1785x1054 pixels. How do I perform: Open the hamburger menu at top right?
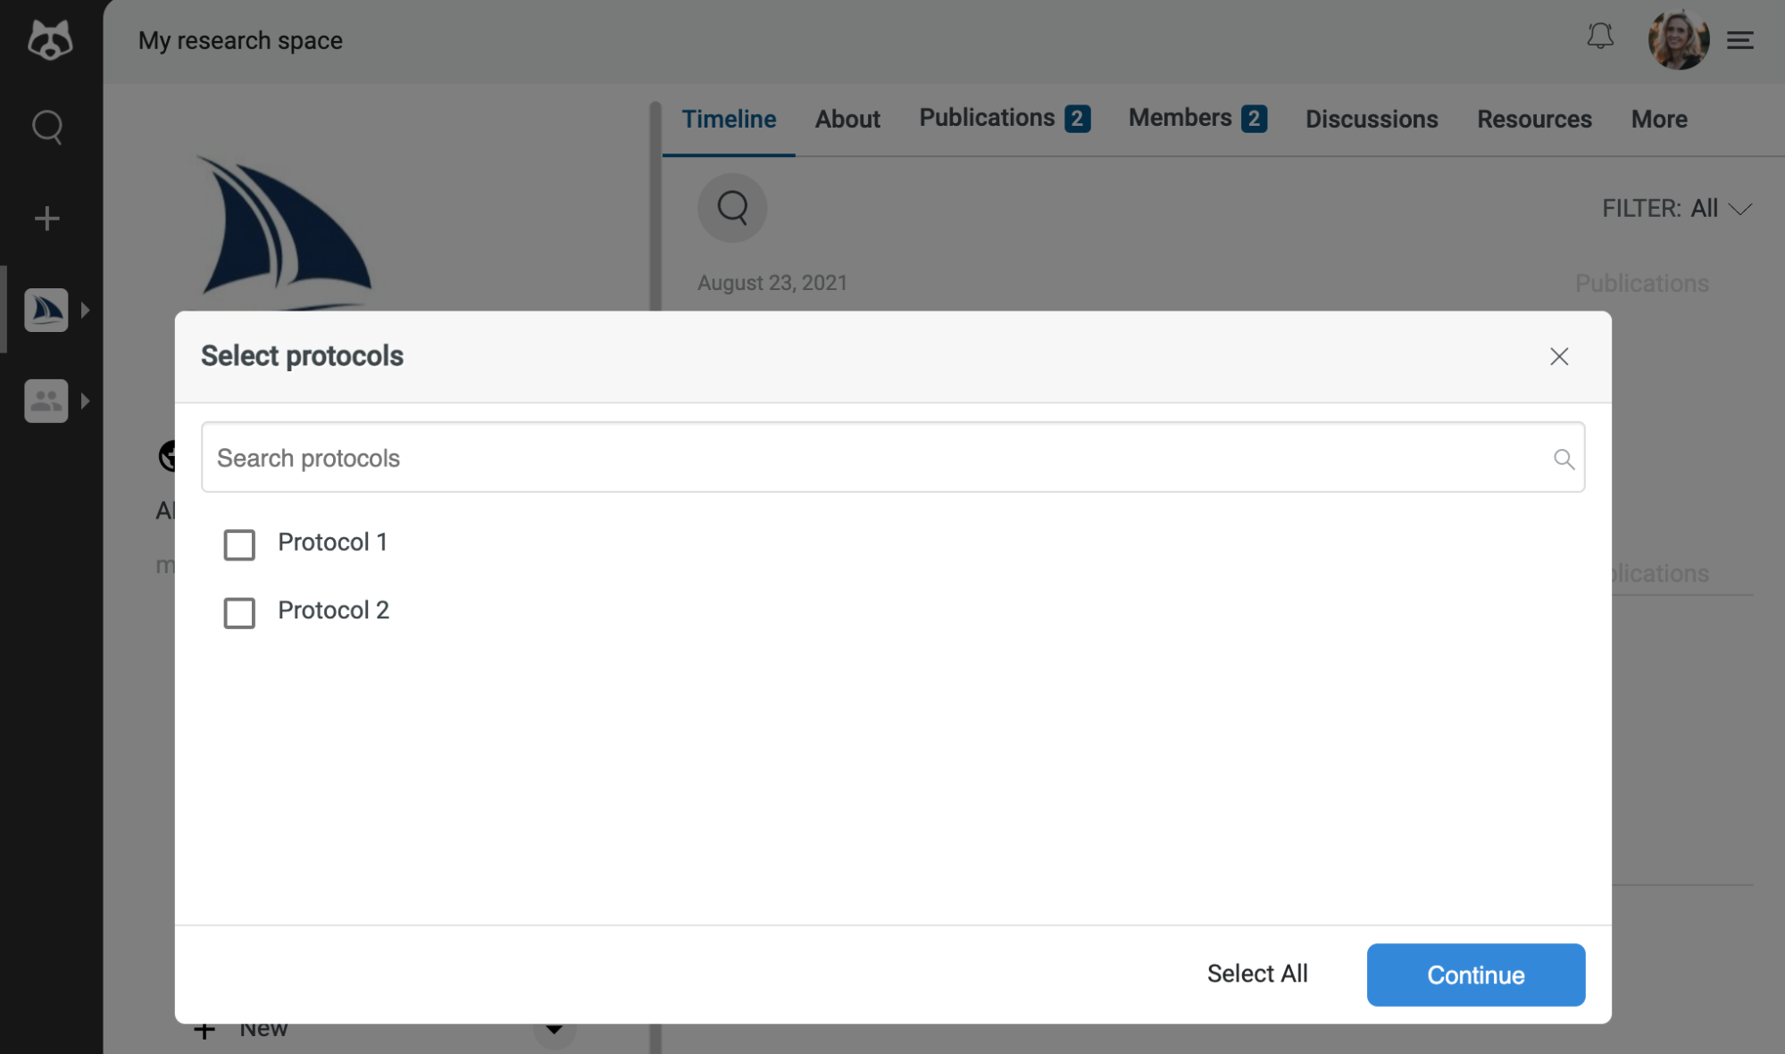pos(1739,40)
